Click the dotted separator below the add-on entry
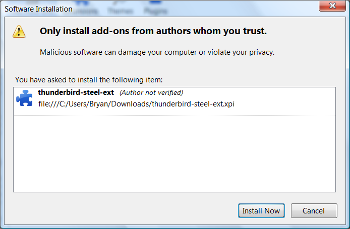The image size is (350, 229). pos(174,115)
